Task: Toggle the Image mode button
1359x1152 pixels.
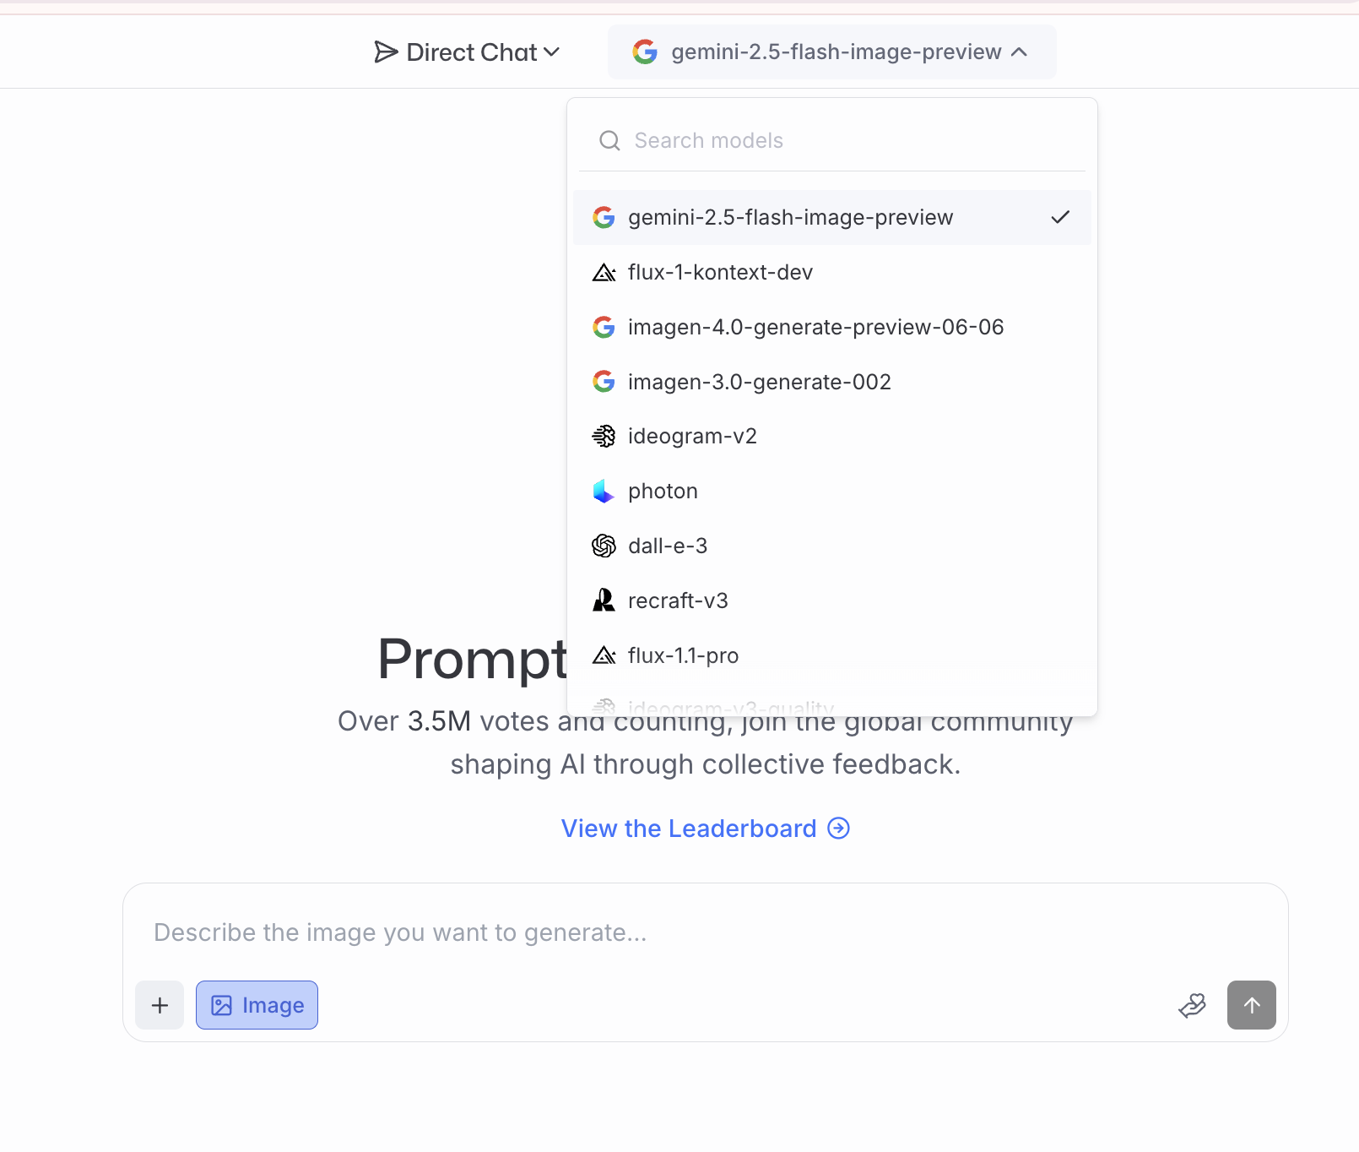Action: click(x=257, y=1005)
